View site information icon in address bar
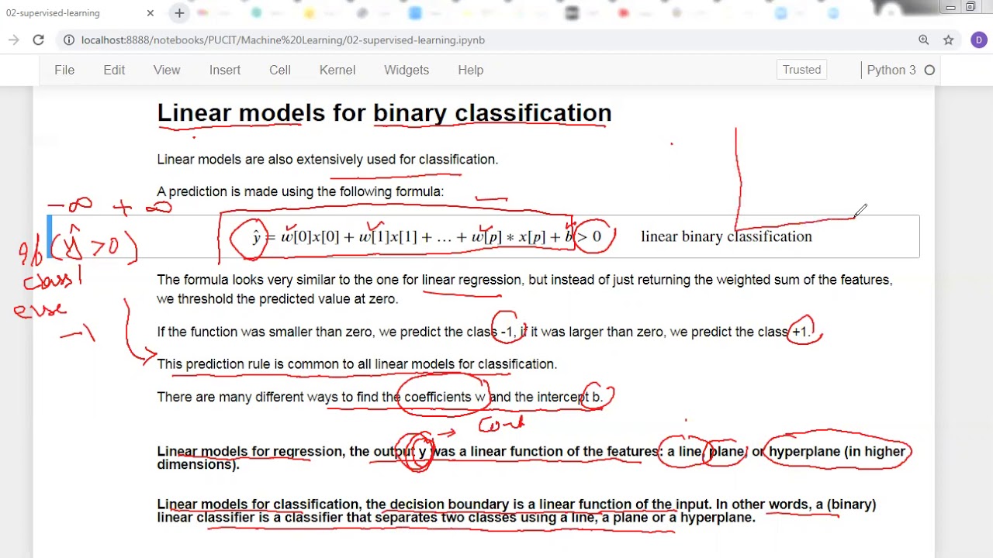Viewport: 993px width, 558px height. point(69,40)
